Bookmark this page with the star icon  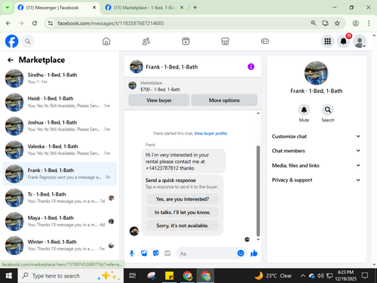click(337, 23)
